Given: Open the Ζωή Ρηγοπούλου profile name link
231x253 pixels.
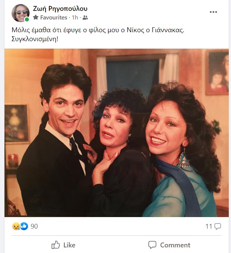Looking at the screenshot, I should point(60,9).
